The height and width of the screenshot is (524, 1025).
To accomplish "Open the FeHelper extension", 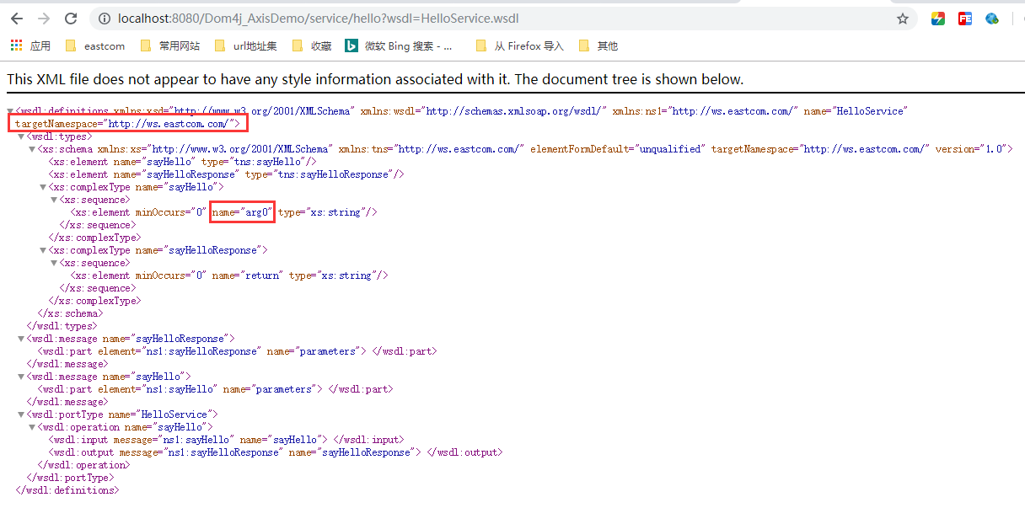I will coord(965,18).
